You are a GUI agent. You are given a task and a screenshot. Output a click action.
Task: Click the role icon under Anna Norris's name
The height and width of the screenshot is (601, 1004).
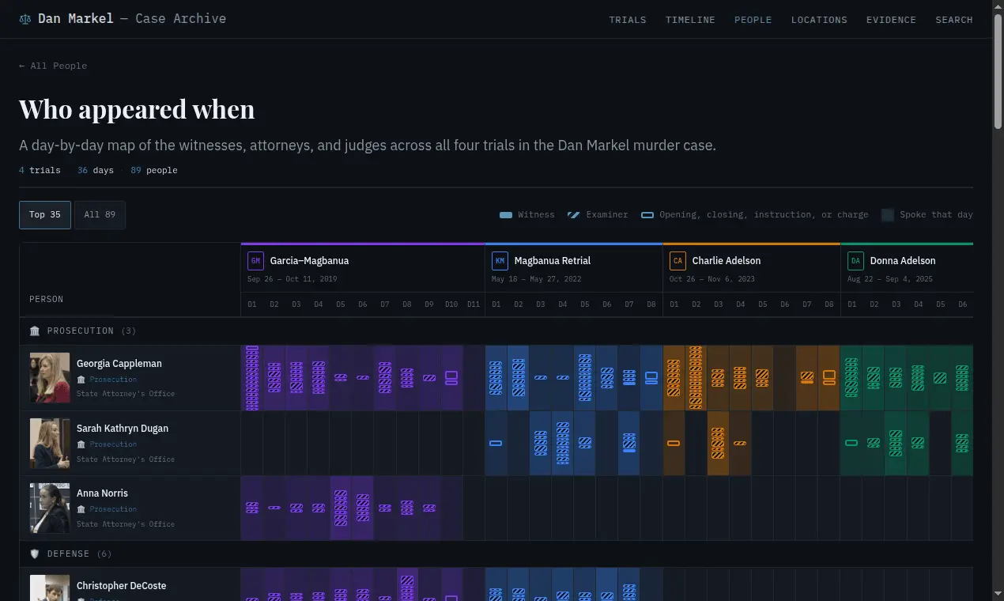click(x=81, y=509)
